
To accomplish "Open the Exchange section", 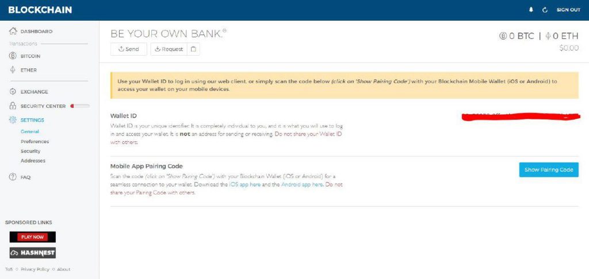I will [x=34, y=92].
